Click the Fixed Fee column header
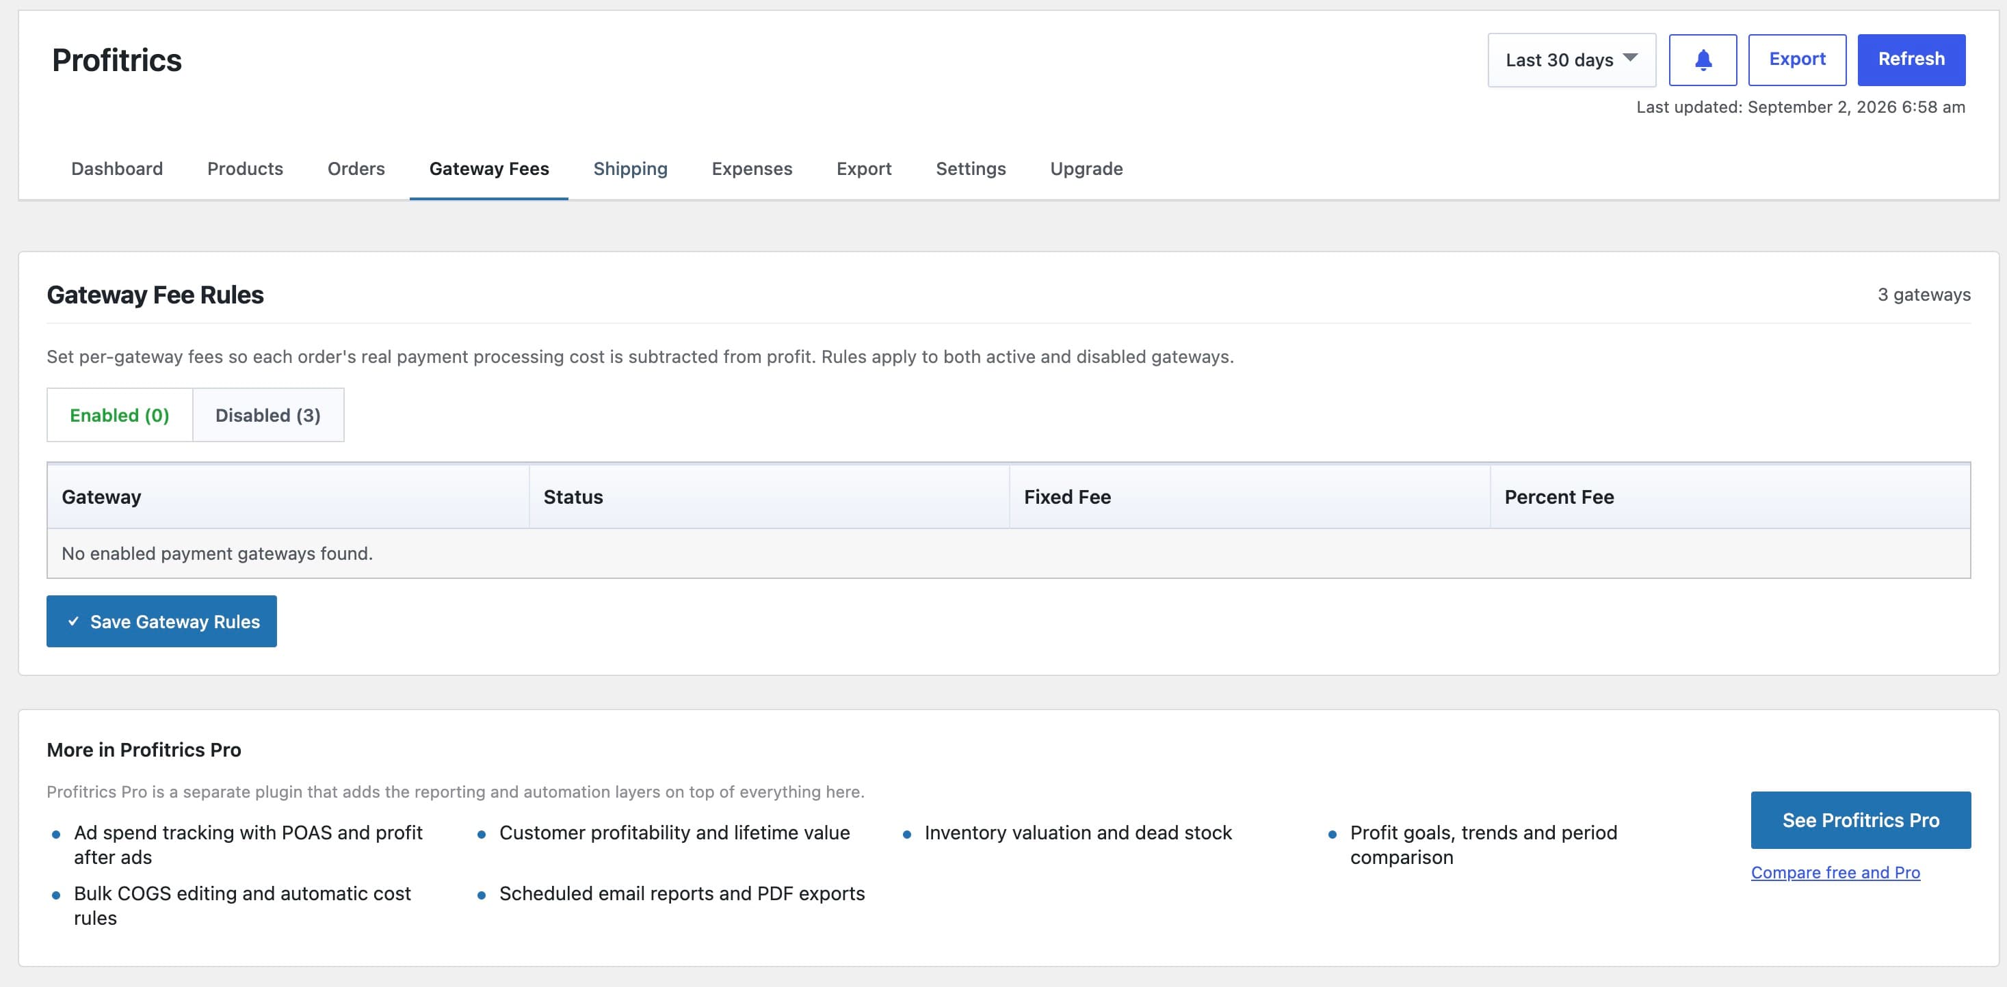The height and width of the screenshot is (987, 2007). [x=1249, y=497]
